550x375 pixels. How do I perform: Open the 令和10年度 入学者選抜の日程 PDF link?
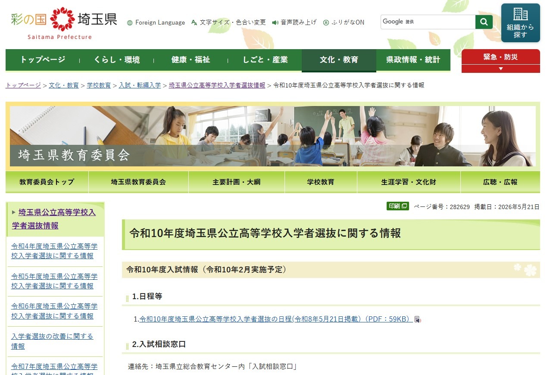[x=276, y=319]
